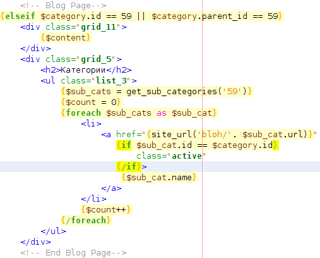Click the pink 'as' keyword

point(162,113)
